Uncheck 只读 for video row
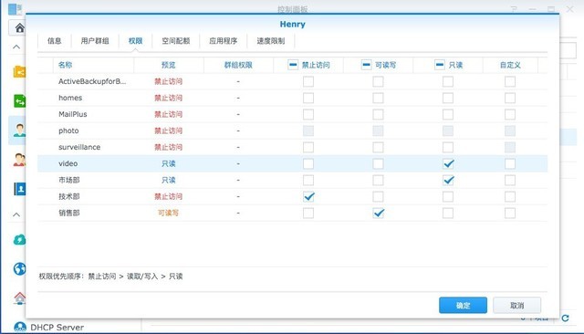The height and width of the screenshot is (334, 584). click(448, 163)
